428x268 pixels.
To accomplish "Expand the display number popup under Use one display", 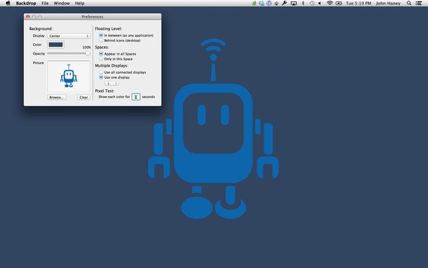I will pyautogui.click(x=112, y=83).
